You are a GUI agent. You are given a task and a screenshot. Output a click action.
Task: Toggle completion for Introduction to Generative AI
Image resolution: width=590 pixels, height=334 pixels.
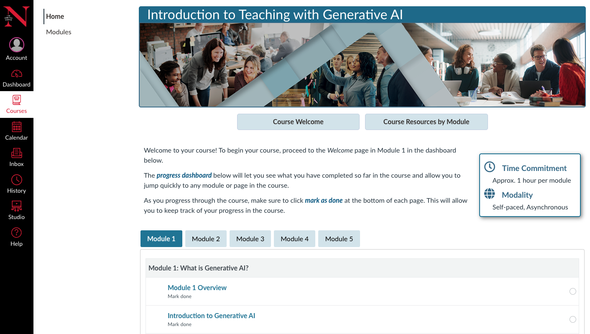[x=573, y=319]
